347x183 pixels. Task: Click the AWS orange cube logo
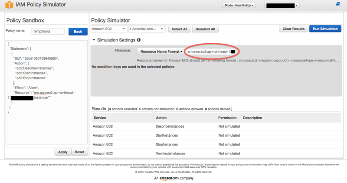point(9,5)
